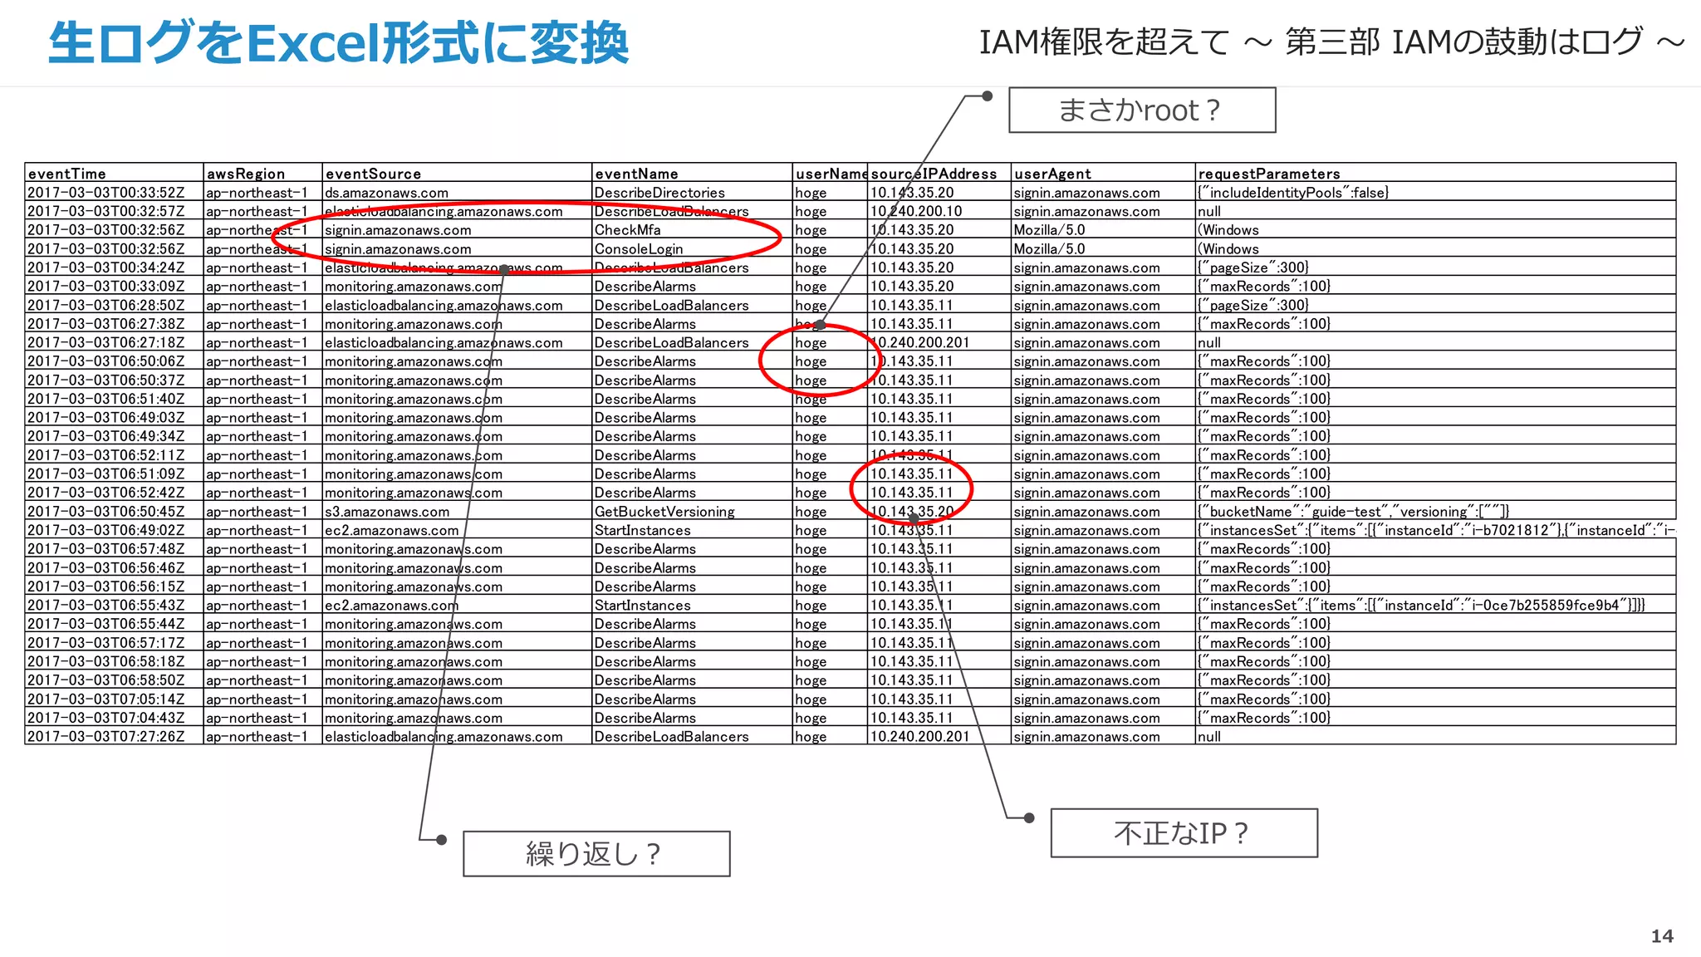Click the bucketName guide-test parameter cell
Image resolution: width=1701 pixels, height=957 pixels.
point(1435,511)
